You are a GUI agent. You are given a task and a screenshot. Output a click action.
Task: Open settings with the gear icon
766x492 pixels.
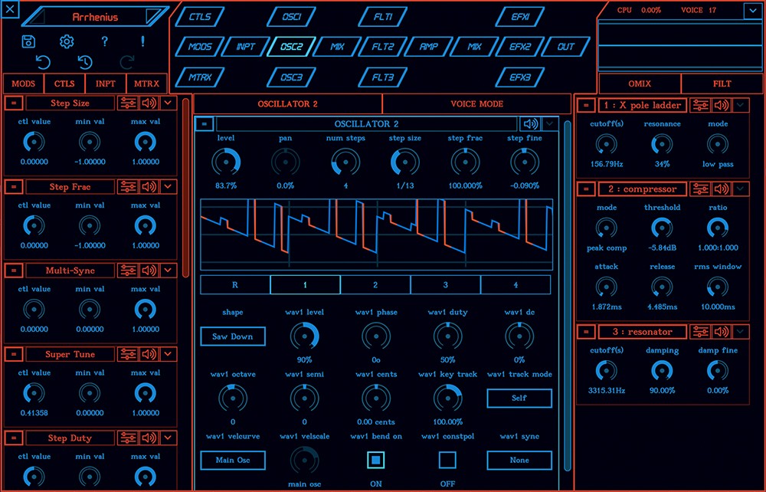(67, 41)
